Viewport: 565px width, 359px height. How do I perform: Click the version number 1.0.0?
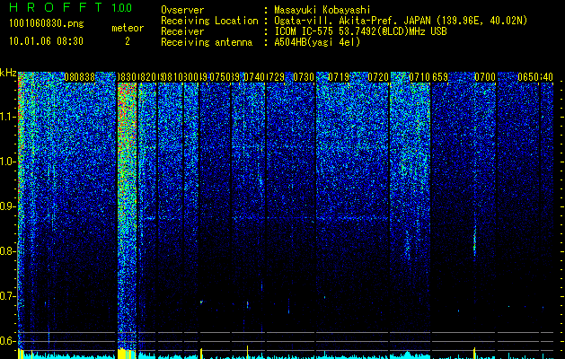coord(121,7)
